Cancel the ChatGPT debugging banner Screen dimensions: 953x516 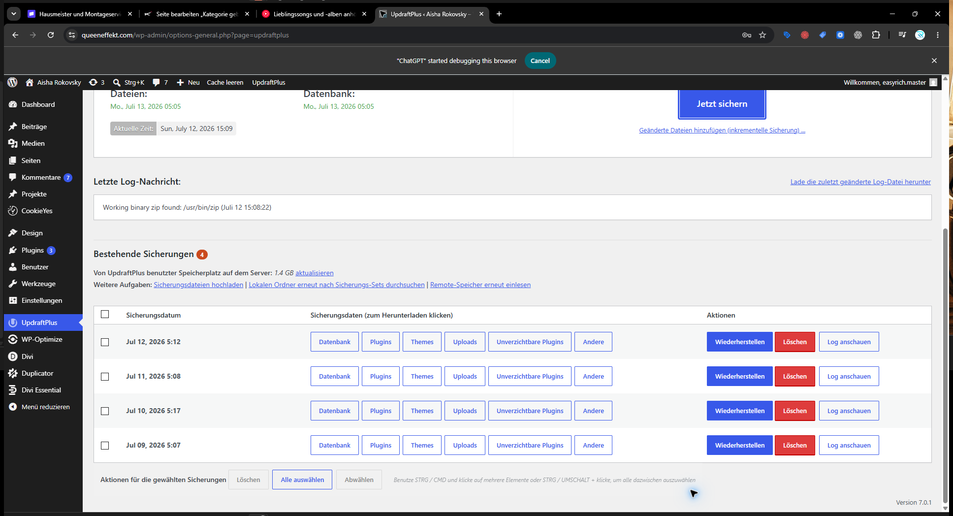point(540,61)
